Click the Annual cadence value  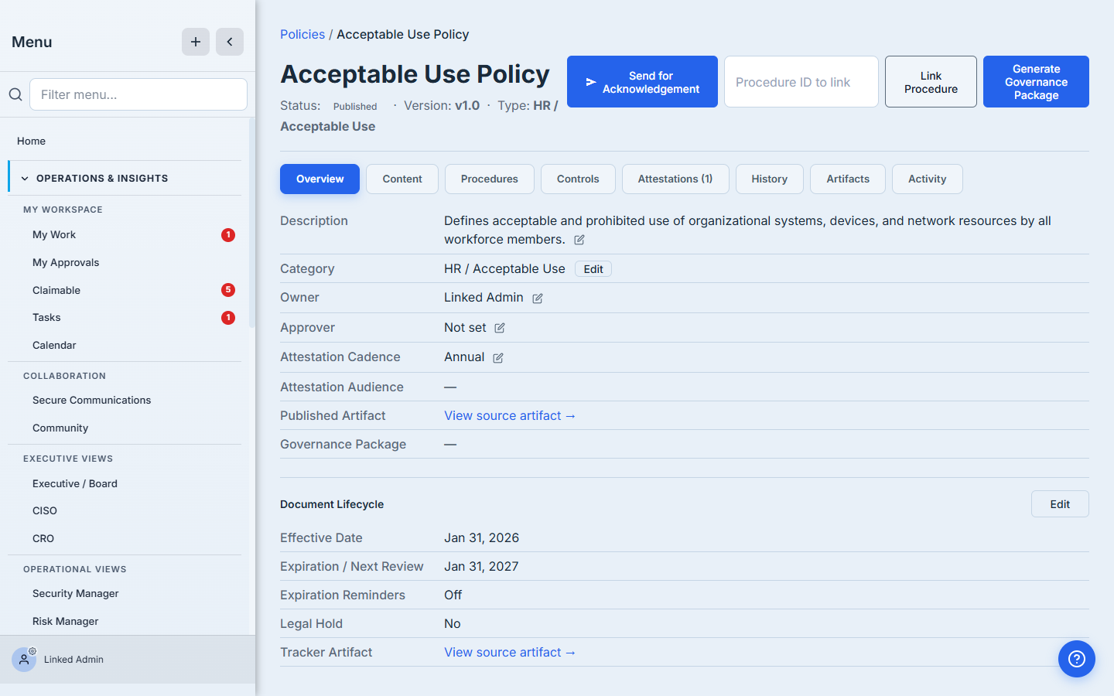pyautogui.click(x=464, y=357)
